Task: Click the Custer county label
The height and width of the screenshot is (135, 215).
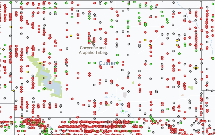Action: (107, 63)
